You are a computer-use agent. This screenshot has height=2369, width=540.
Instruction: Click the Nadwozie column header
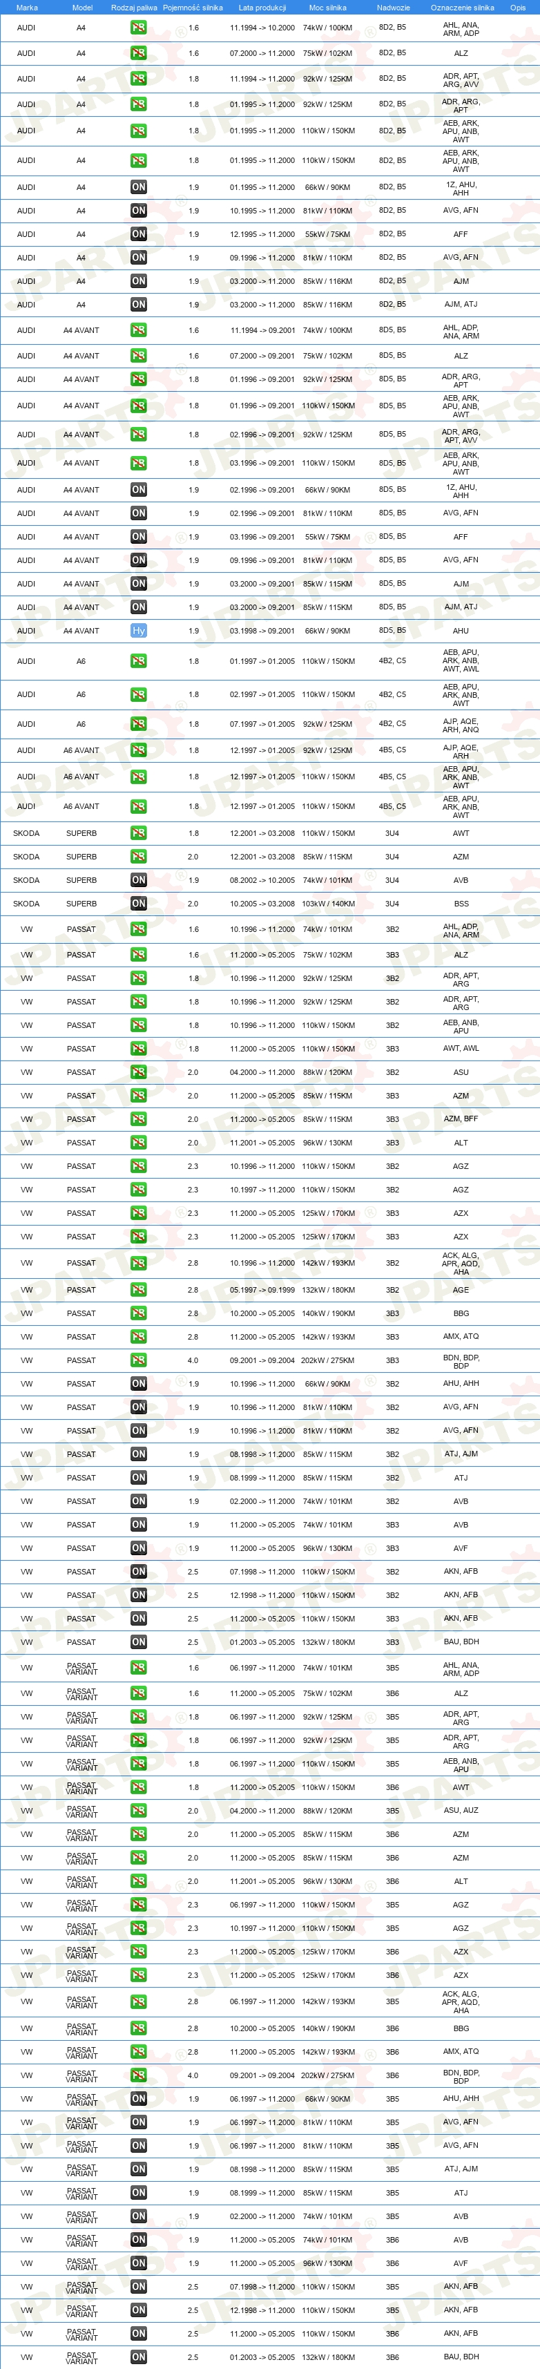[393, 8]
